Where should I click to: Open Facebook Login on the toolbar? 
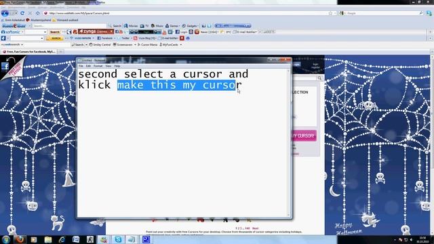point(182,32)
